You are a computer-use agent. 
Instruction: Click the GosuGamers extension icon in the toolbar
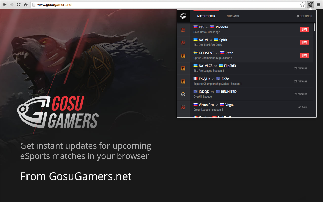[310, 4]
